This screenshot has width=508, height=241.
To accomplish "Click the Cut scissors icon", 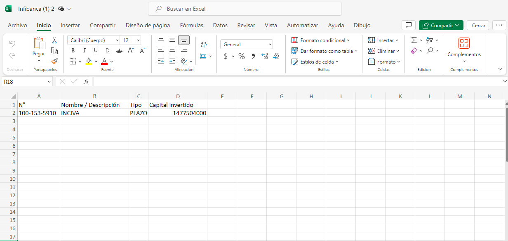I will [54, 40].
